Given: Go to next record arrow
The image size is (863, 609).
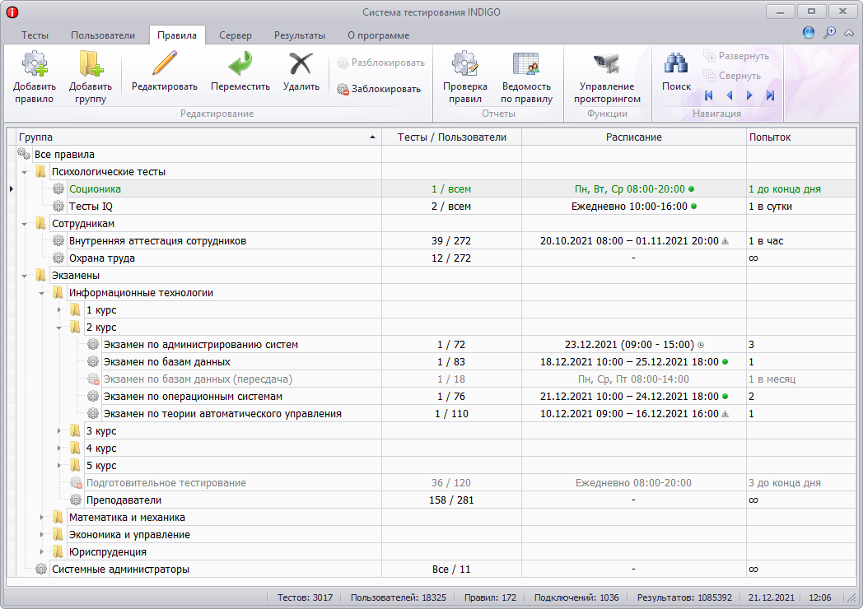Looking at the screenshot, I should point(749,95).
